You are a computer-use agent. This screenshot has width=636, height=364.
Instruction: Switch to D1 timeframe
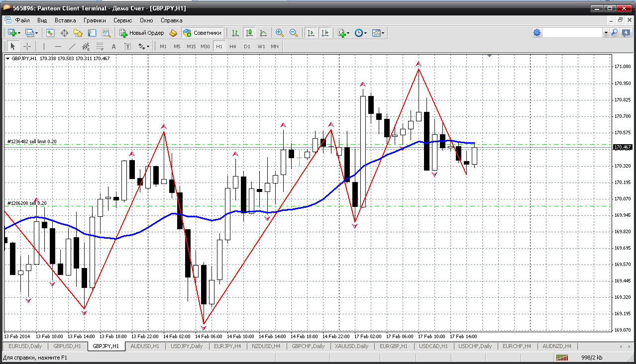[x=247, y=46]
